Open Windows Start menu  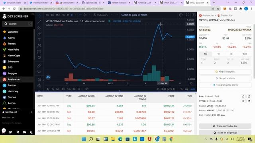click(84, 139)
